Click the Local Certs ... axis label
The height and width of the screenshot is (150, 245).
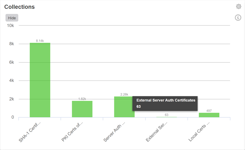click(199, 132)
